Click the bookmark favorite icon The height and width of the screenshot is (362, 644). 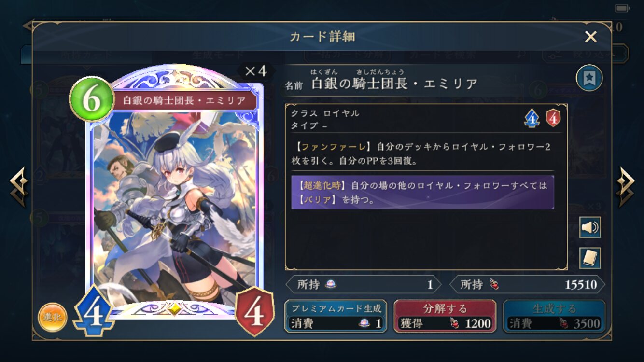click(x=589, y=78)
